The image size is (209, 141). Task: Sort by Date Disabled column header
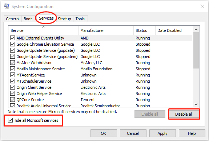[x=174, y=30]
